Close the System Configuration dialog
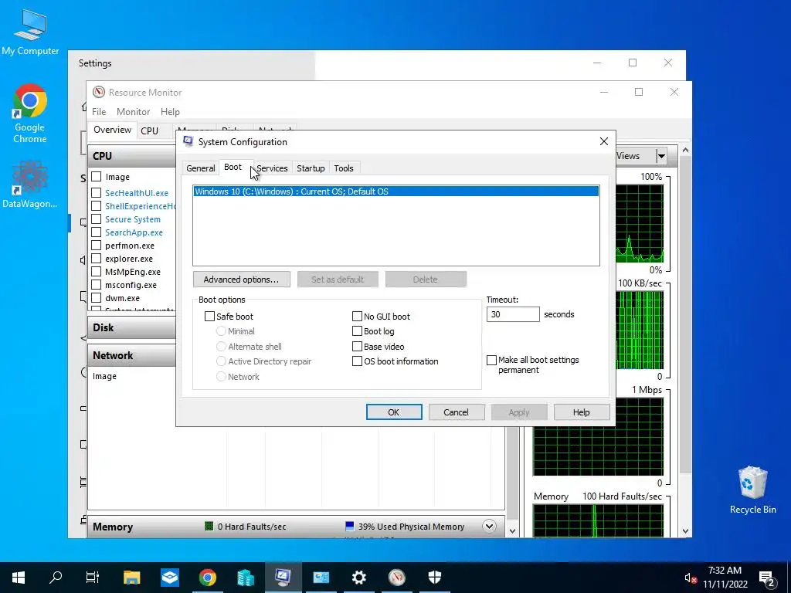791x593 pixels. click(604, 142)
